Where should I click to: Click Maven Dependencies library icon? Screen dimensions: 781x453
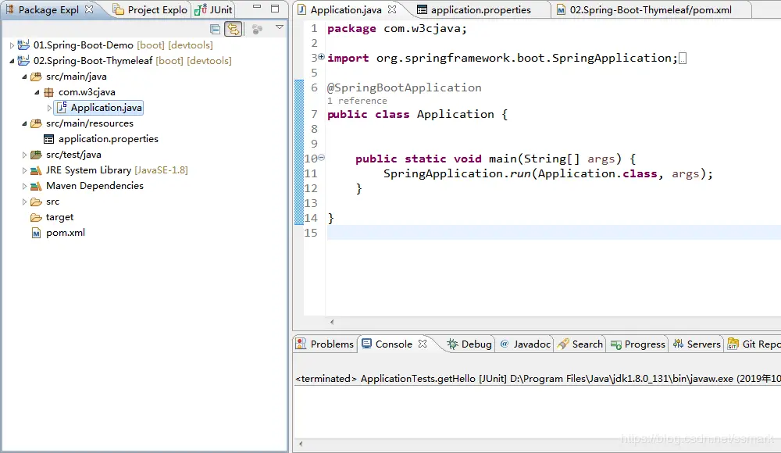(x=36, y=186)
